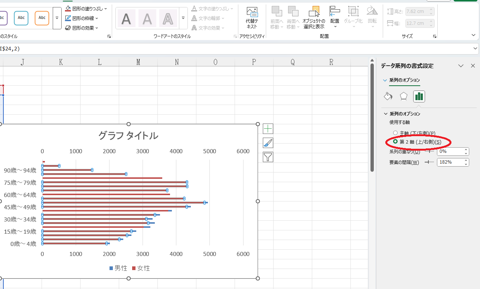Select 主軸 (下/左側) radio button
The height and width of the screenshot is (289, 480).
click(x=395, y=133)
